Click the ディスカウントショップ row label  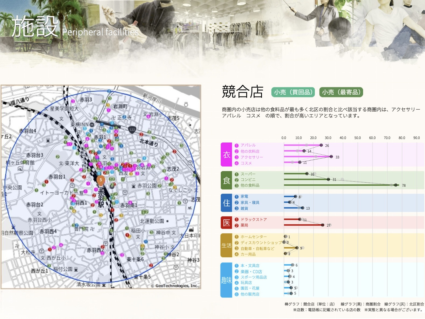pyautogui.click(x=261, y=242)
